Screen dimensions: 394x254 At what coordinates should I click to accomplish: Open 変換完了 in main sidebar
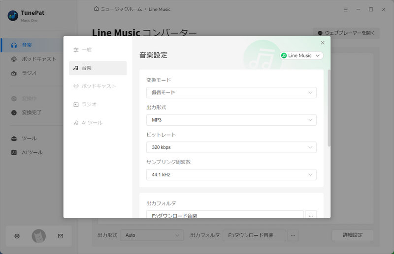[33, 113]
